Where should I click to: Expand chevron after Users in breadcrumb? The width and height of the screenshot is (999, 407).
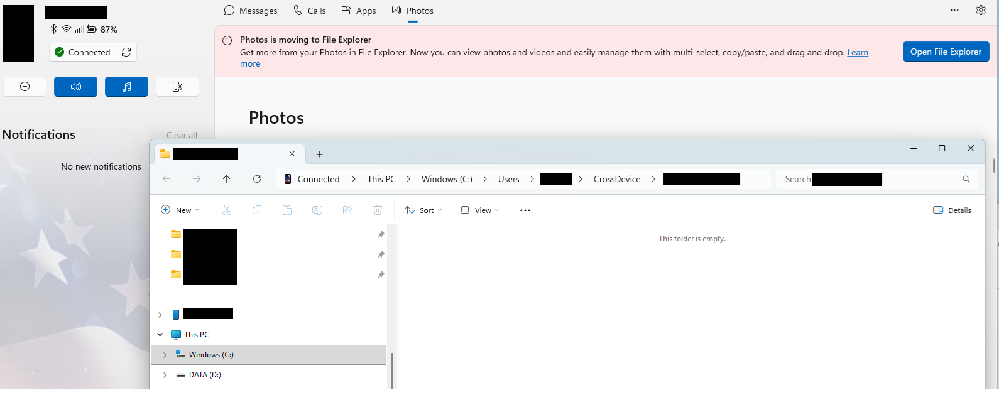[x=532, y=179]
